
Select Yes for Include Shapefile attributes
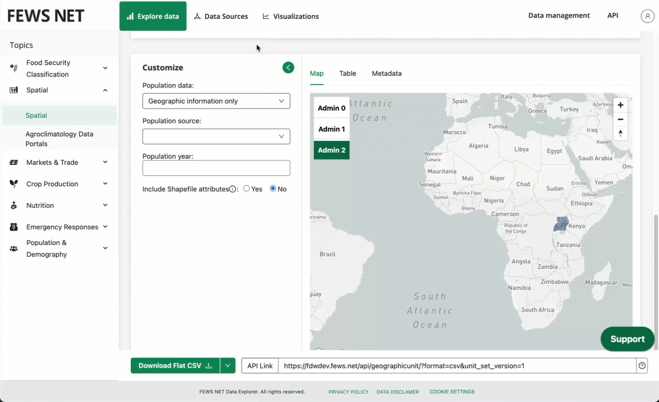coord(246,189)
